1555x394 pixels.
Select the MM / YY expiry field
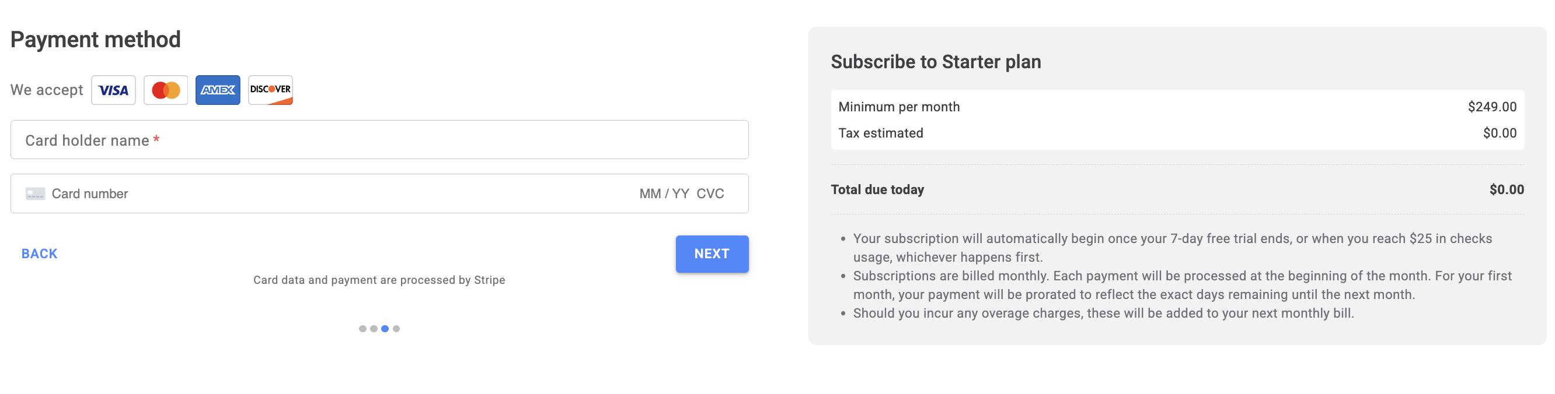click(x=664, y=194)
